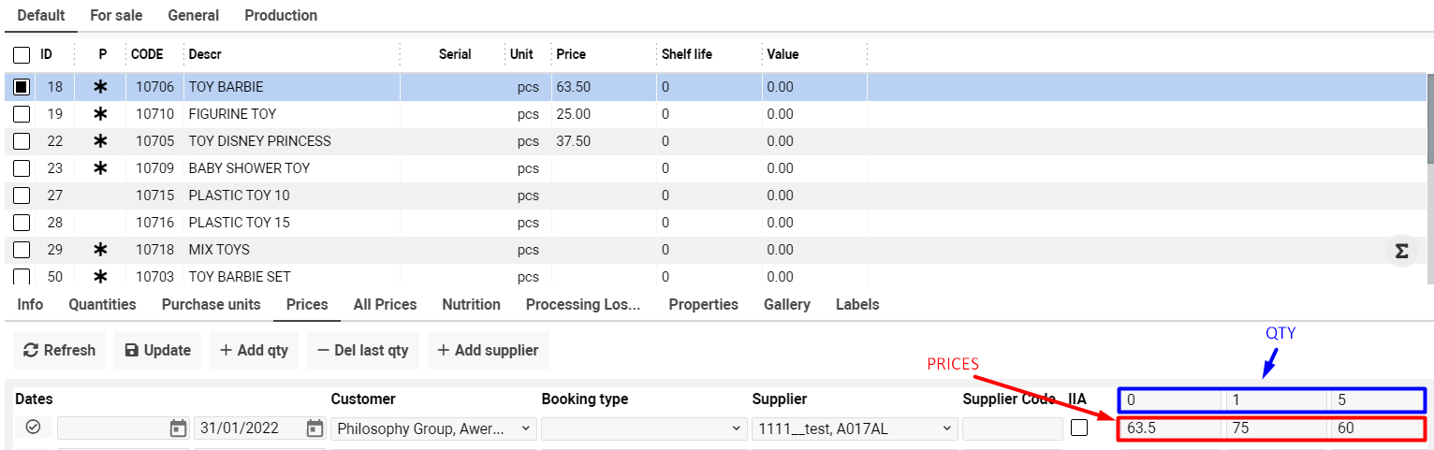Check the box for TOY DISNEY PRINCESS
This screenshot has height=450, width=1434.
(22, 141)
